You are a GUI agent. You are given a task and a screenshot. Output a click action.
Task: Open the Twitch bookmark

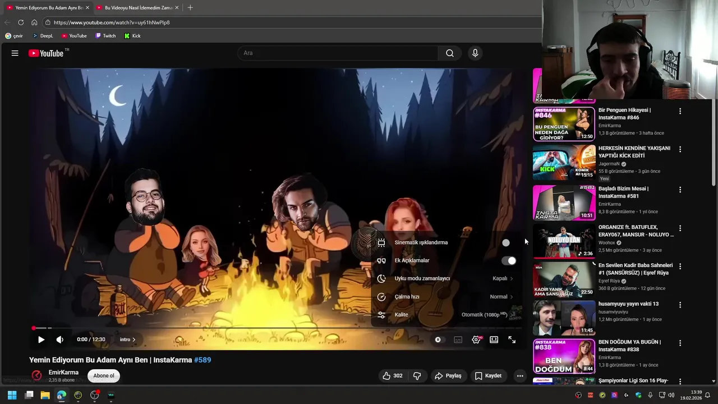(x=105, y=36)
